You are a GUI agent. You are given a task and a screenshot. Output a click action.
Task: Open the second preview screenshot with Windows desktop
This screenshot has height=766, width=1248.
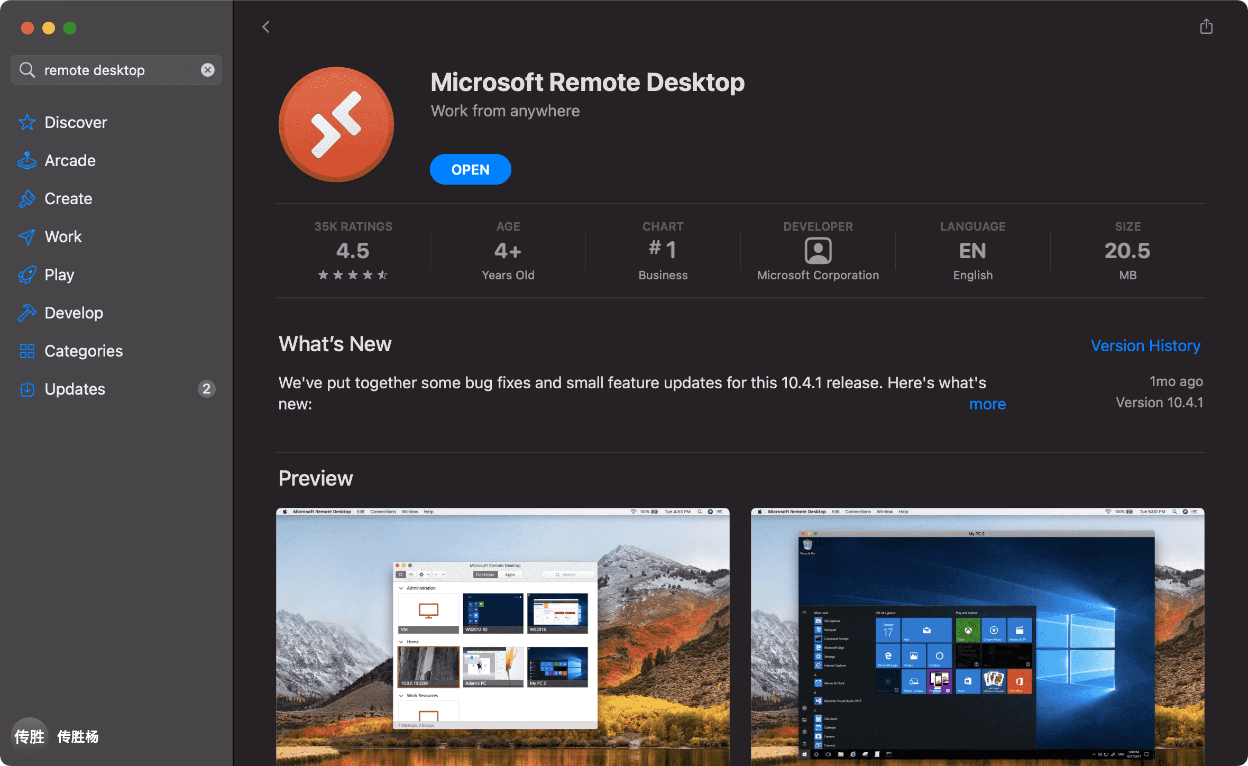click(x=977, y=637)
